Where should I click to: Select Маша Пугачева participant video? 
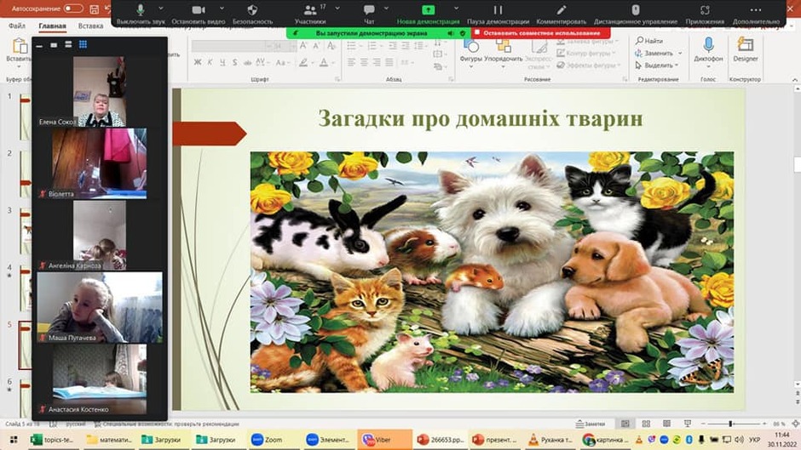100,307
